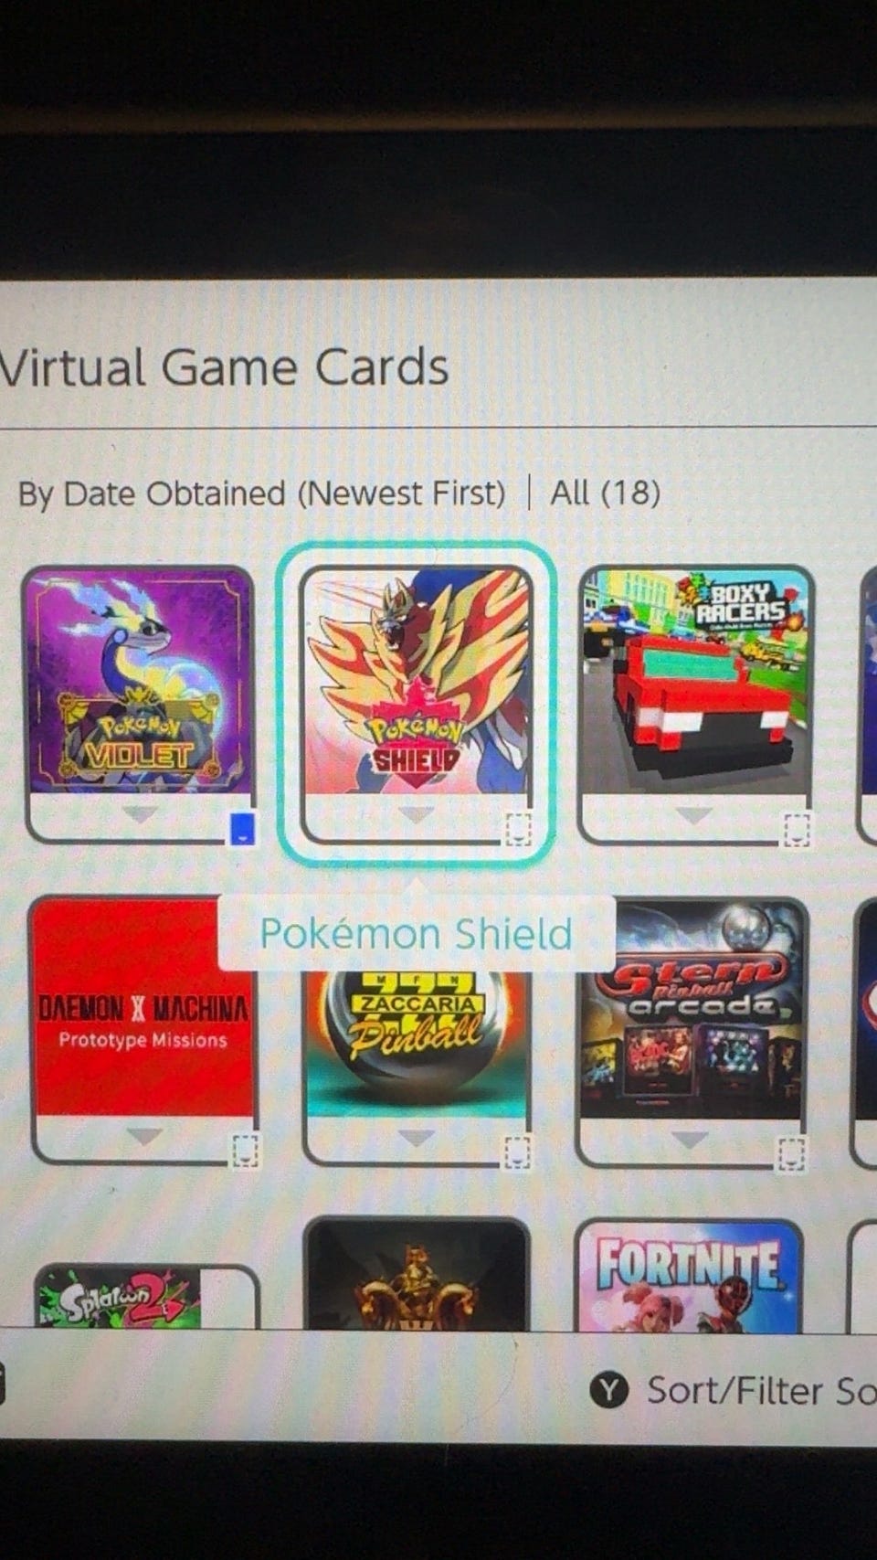This screenshot has height=1560, width=877.
Task: Click dashed ejected-card icon on Pokémon Shield
Action: tap(518, 829)
